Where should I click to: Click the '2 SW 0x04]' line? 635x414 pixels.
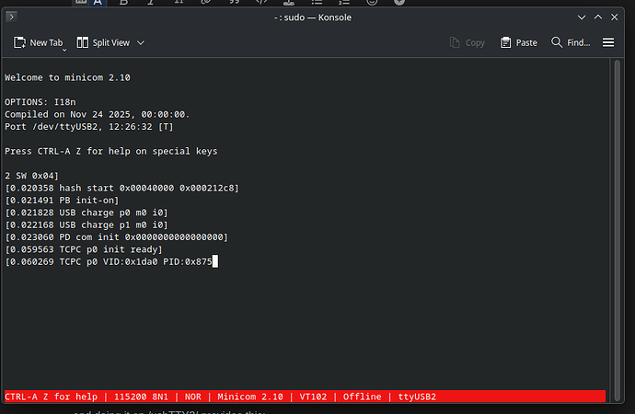point(31,176)
